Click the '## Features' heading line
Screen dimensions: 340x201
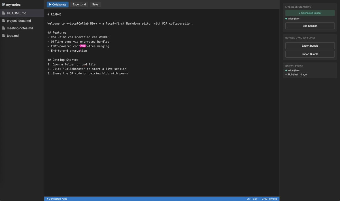(57, 33)
